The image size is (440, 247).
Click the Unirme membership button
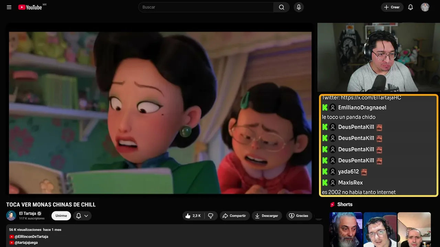[61, 216]
